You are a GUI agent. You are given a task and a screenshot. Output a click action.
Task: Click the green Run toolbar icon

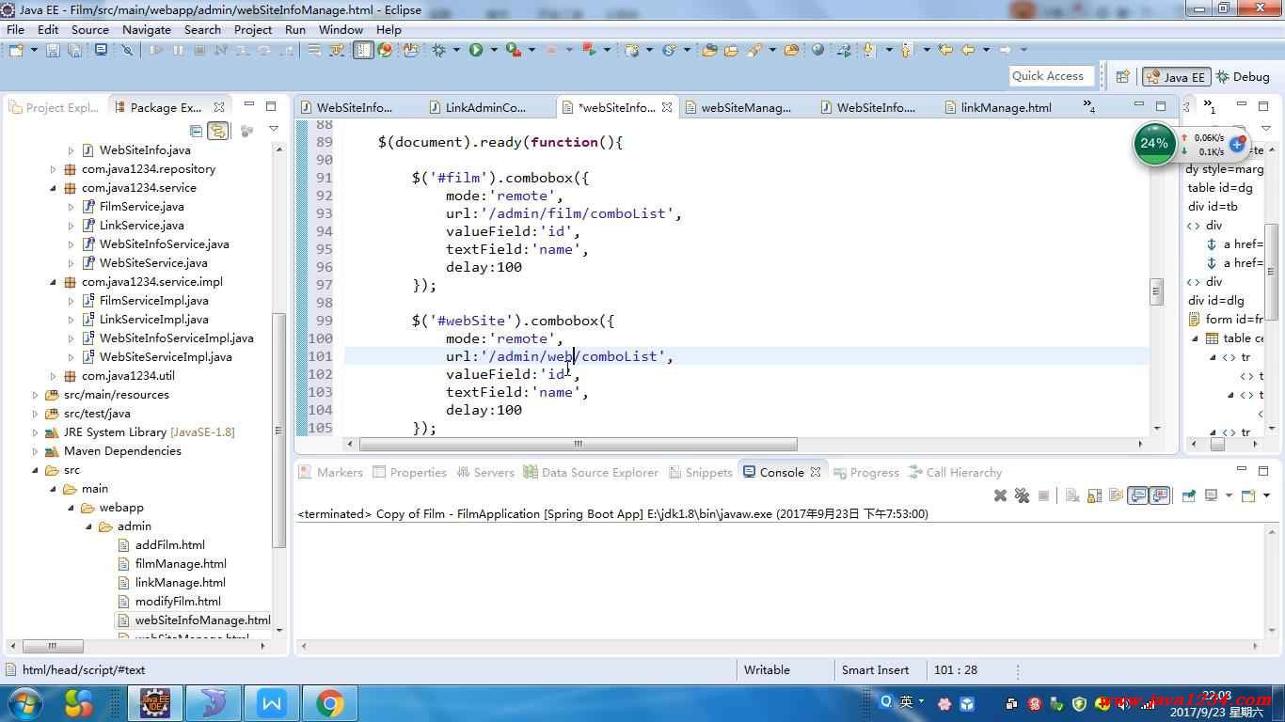[476, 50]
